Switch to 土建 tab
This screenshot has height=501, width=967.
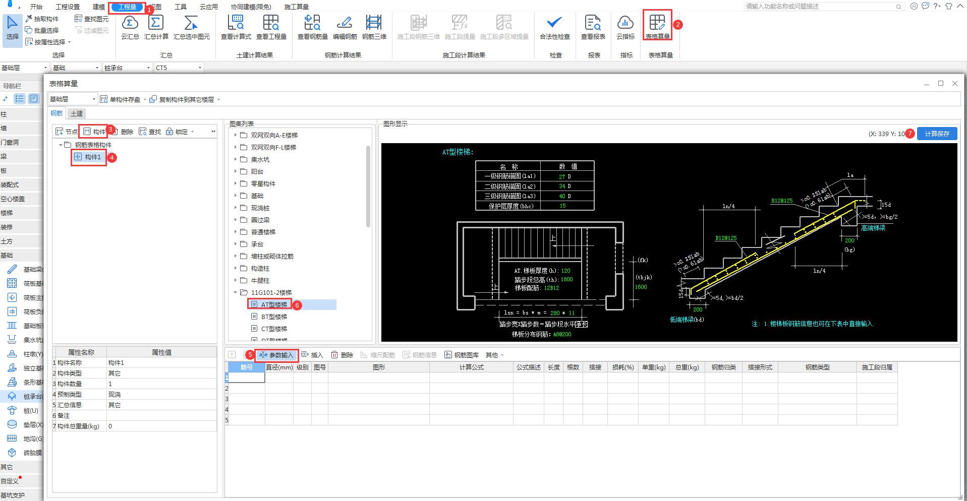[77, 113]
